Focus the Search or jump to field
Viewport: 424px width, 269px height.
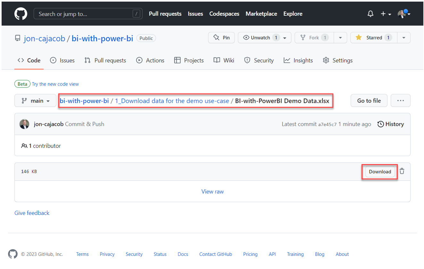(x=88, y=14)
